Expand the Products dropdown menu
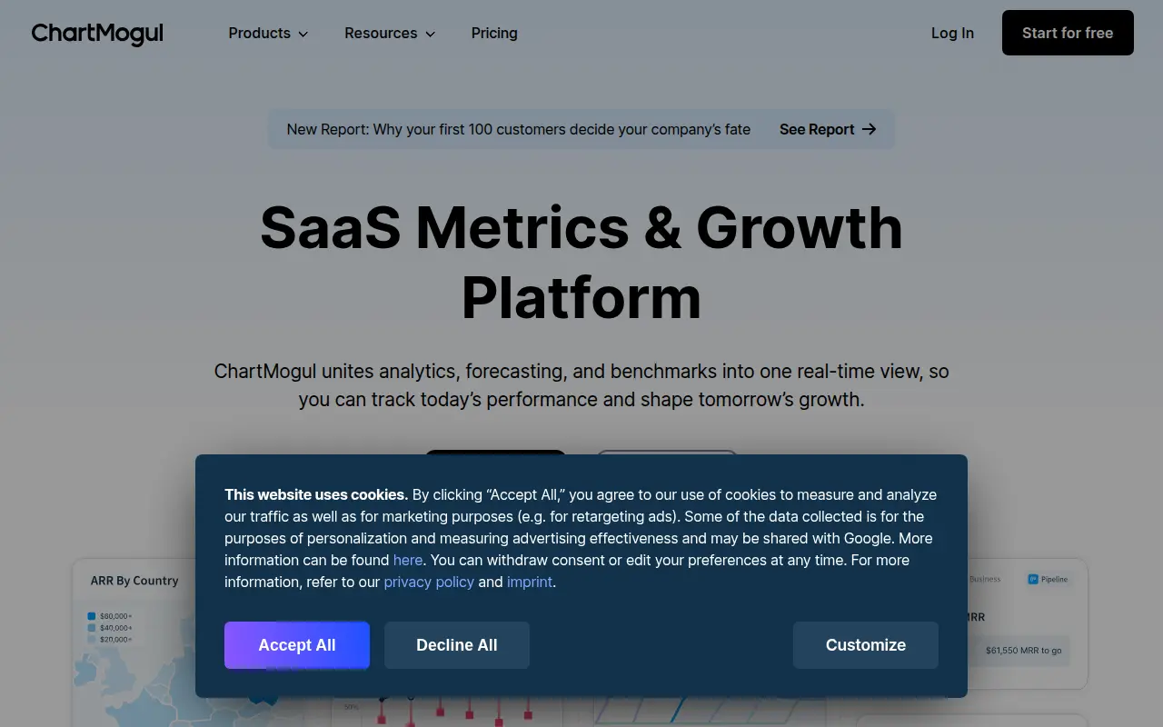 pos(268,33)
